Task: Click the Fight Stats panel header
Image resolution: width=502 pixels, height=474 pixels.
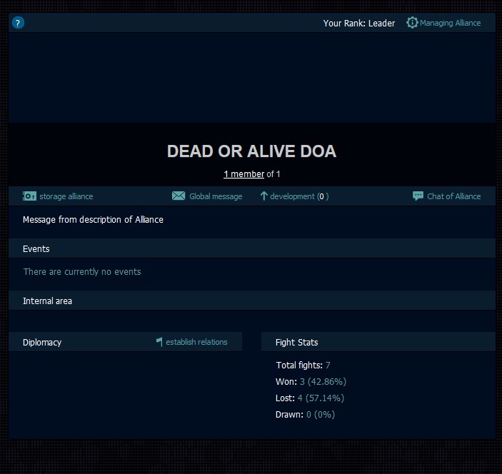Action: point(296,343)
